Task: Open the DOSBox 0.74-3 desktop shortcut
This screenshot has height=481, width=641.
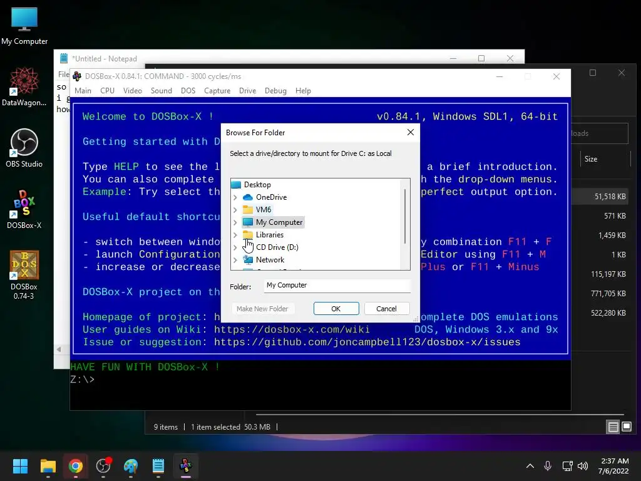Action: pyautogui.click(x=24, y=275)
